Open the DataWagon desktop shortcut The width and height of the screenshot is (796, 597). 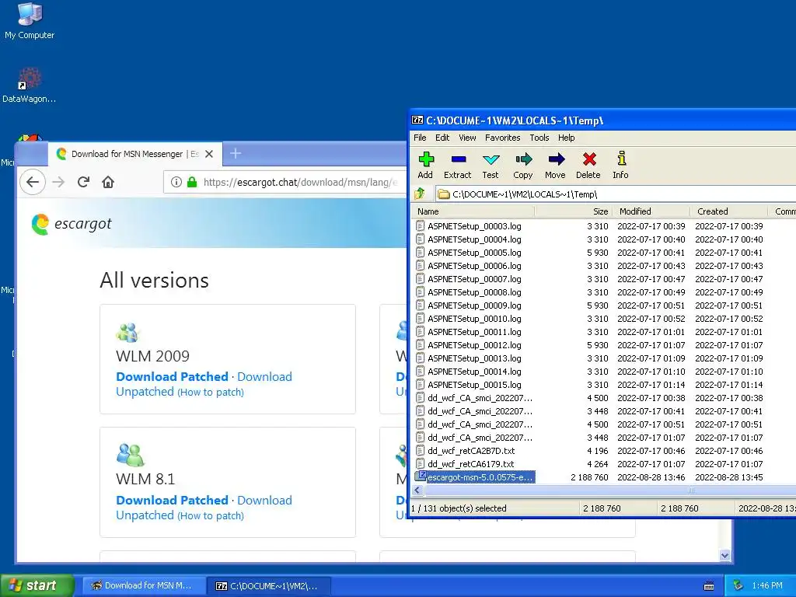click(x=29, y=86)
